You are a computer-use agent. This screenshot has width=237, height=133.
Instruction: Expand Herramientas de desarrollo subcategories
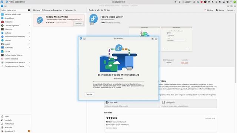pos(29,37)
